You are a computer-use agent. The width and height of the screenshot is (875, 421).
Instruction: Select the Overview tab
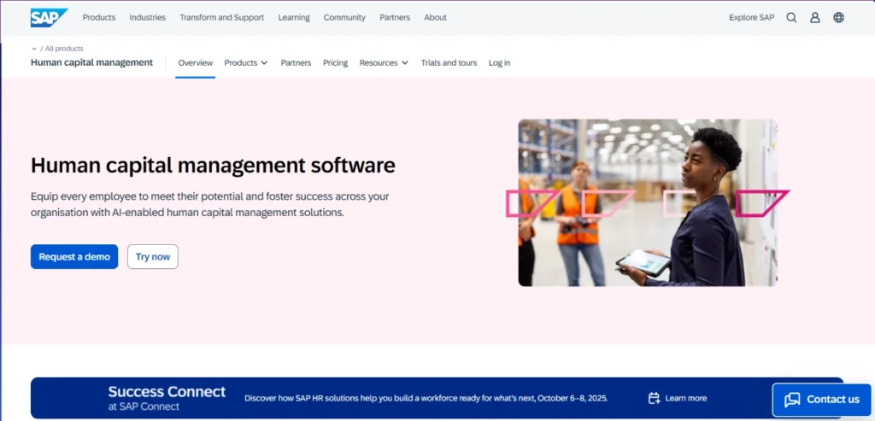coord(196,63)
